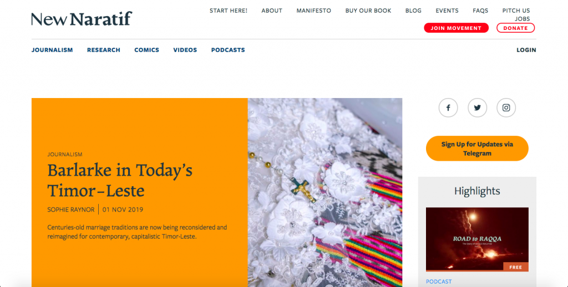
Task: Select VIDEOS in navigation bar
Action: [x=185, y=50]
